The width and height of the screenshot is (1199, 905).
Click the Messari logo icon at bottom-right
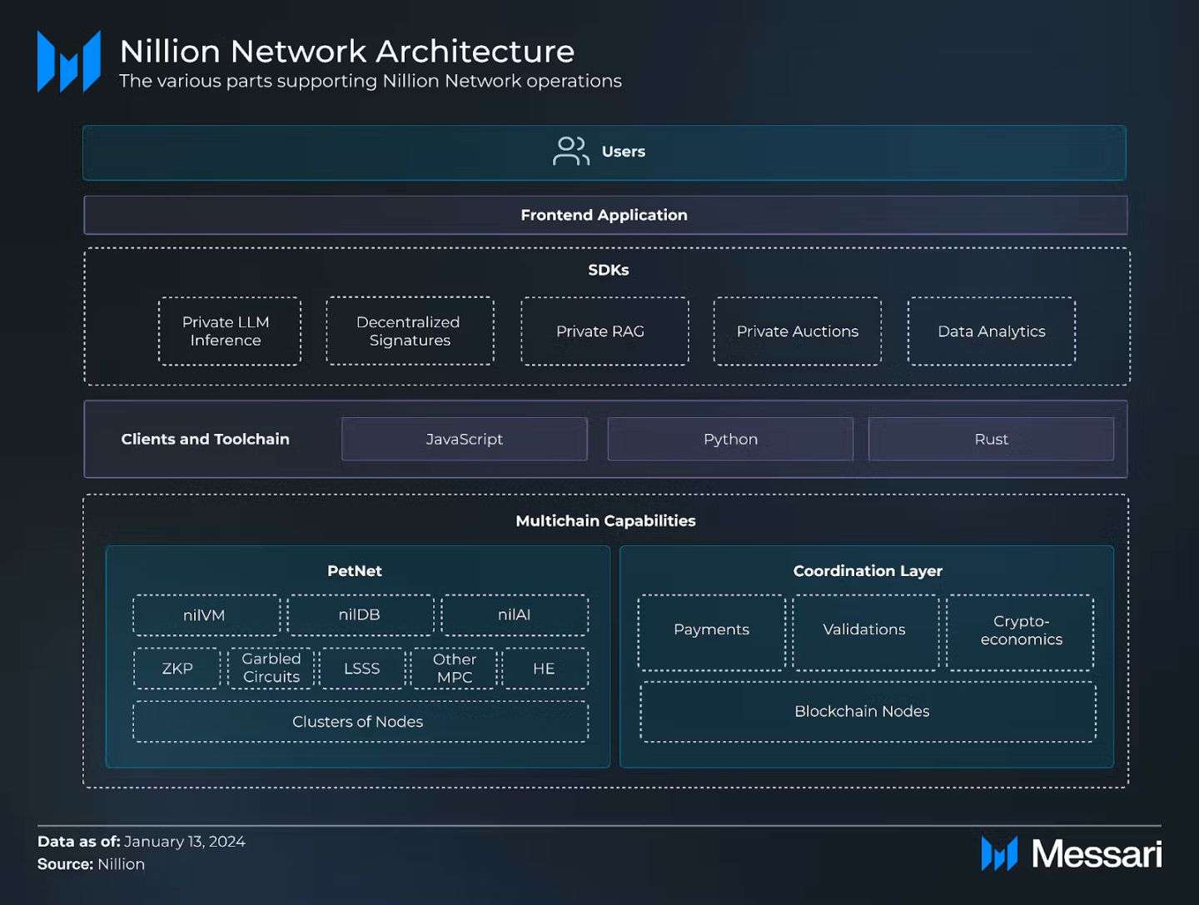coord(999,853)
